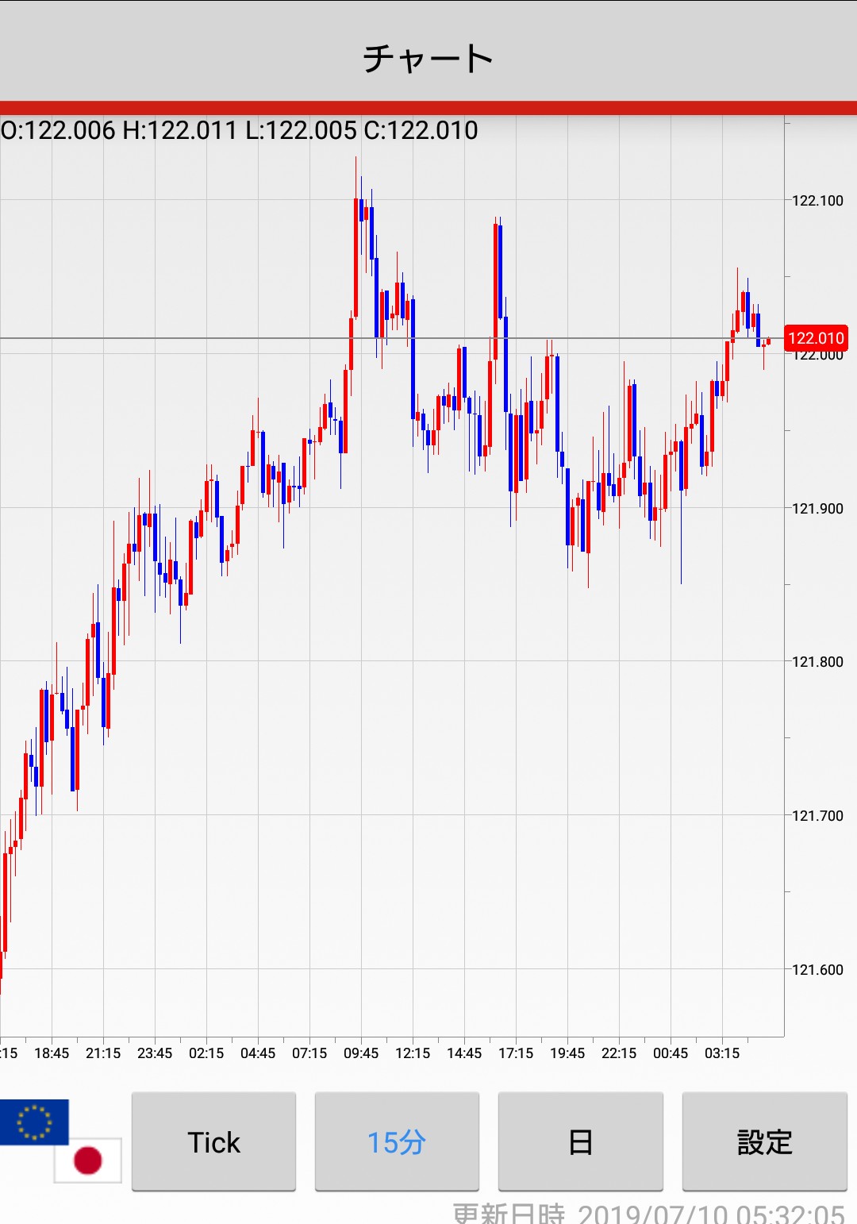Select the 09:45 time axis marker
Viewport: 857px width, 1224px height.
click(361, 1053)
